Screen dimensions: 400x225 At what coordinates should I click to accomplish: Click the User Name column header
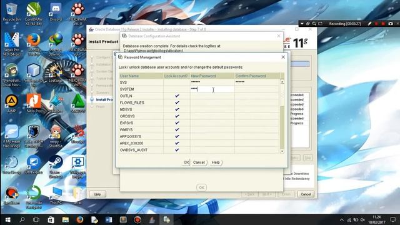pos(141,76)
